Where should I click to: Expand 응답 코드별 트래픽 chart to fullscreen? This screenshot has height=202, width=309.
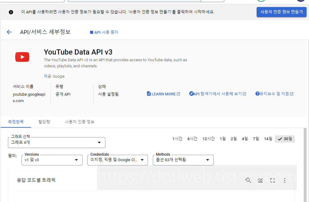pos(272,180)
